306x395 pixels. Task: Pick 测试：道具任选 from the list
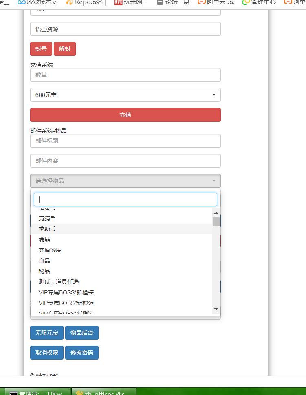point(59,282)
